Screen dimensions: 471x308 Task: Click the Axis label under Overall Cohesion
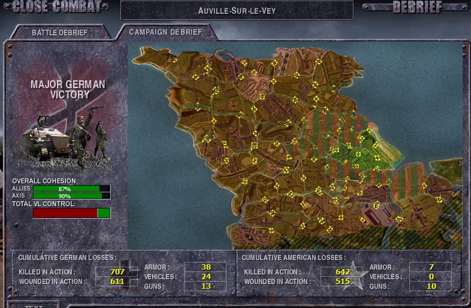19,195
